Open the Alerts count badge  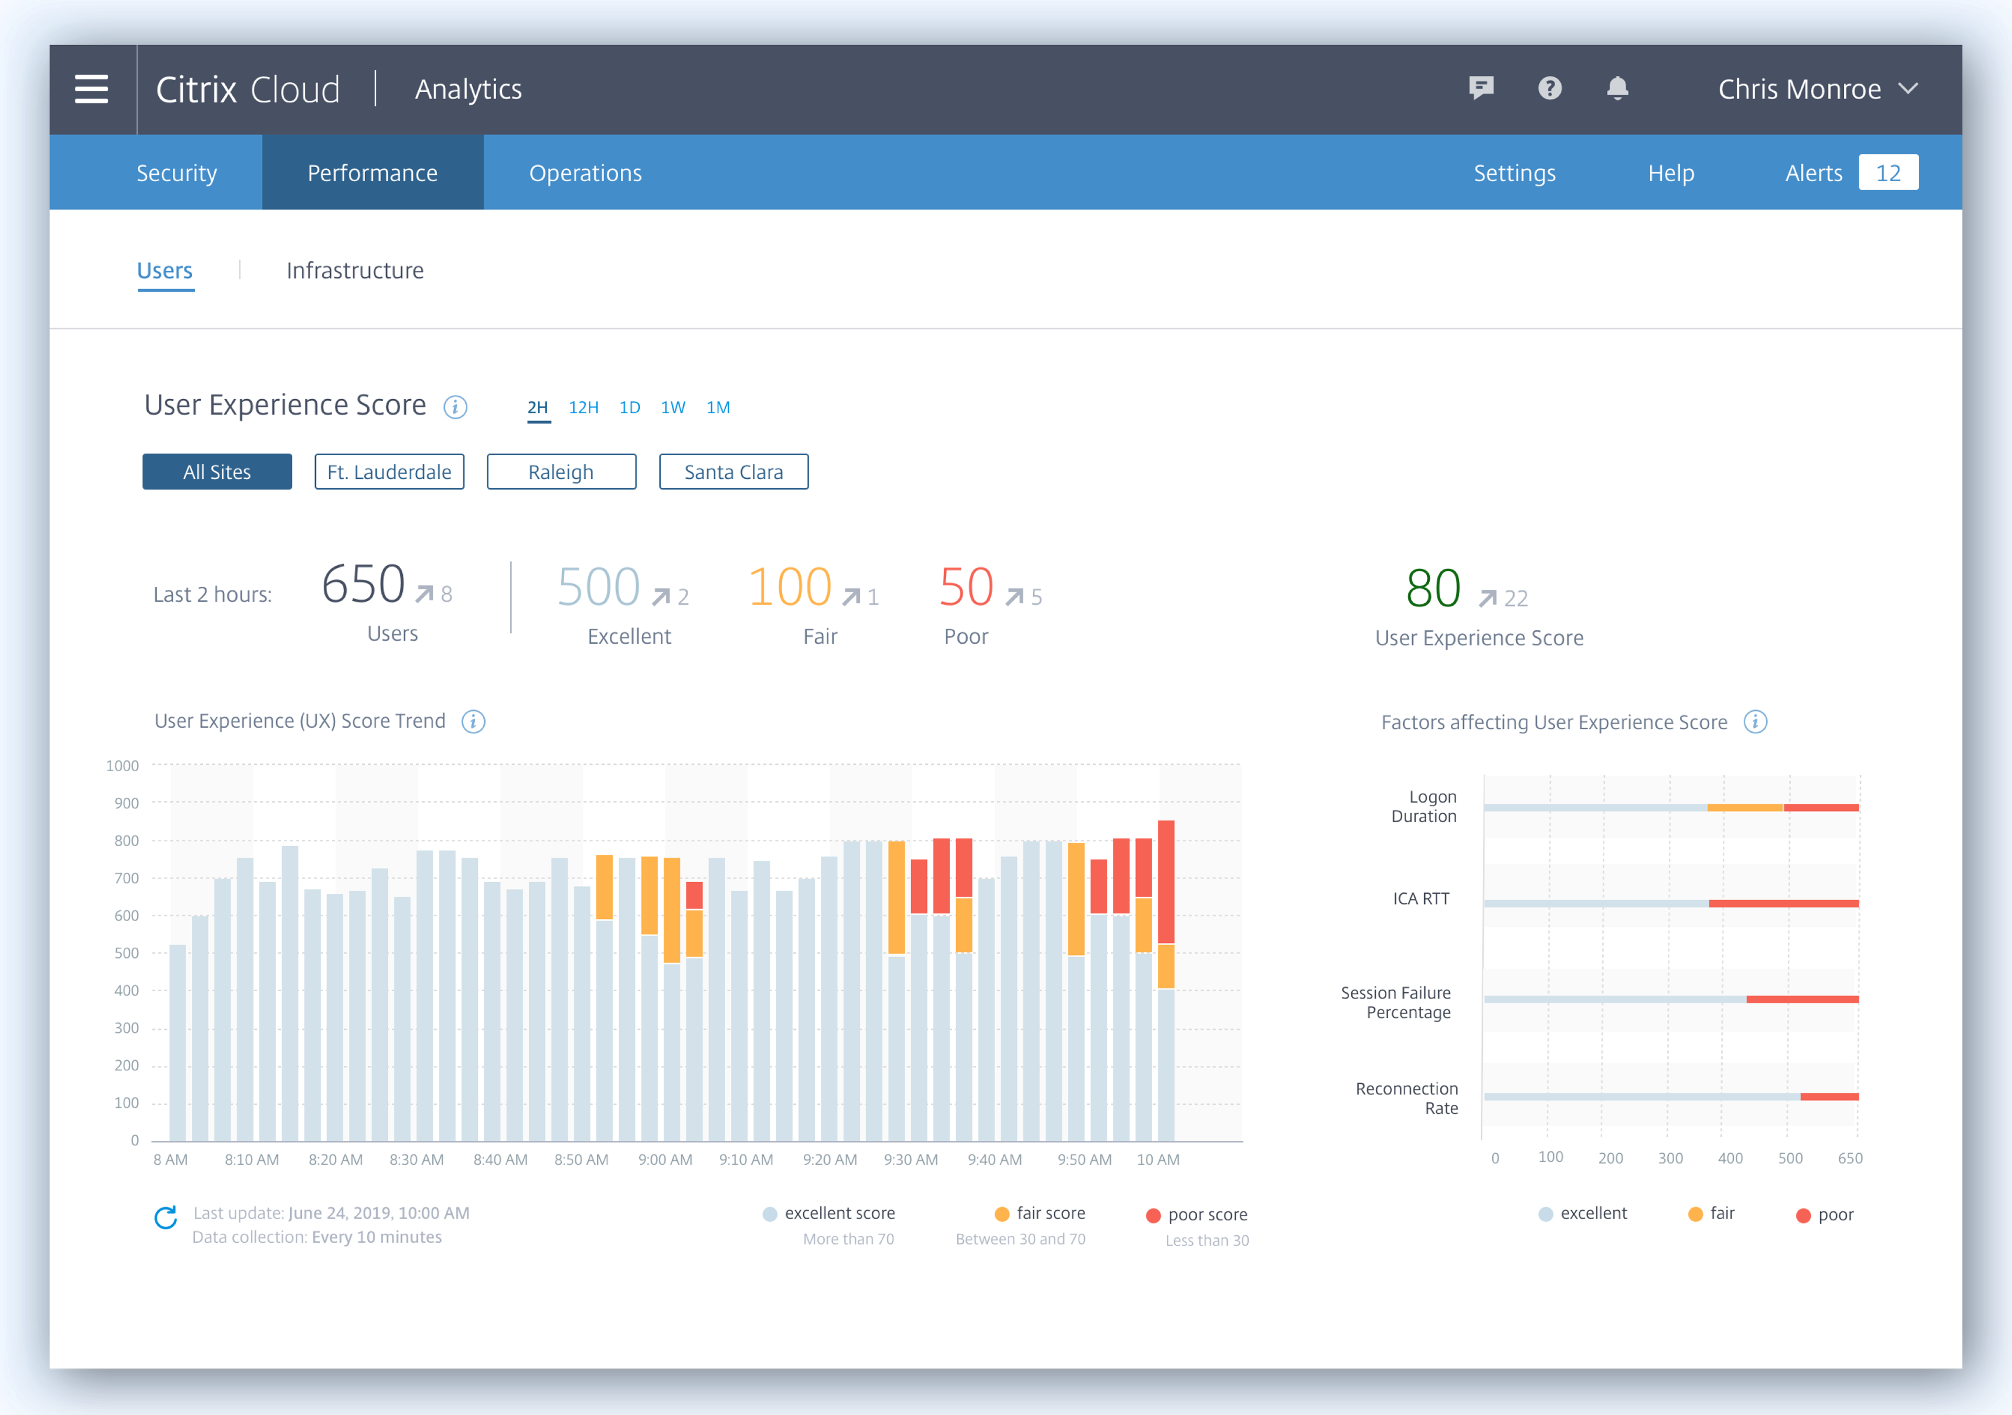click(x=1888, y=172)
